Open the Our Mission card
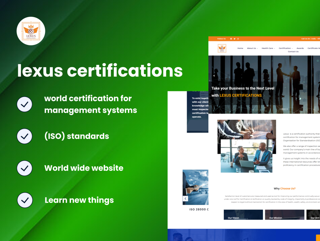 (x=284, y=215)
